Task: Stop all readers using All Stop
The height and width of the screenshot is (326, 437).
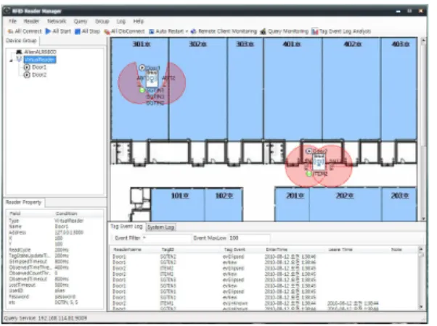Action: tap(87, 31)
